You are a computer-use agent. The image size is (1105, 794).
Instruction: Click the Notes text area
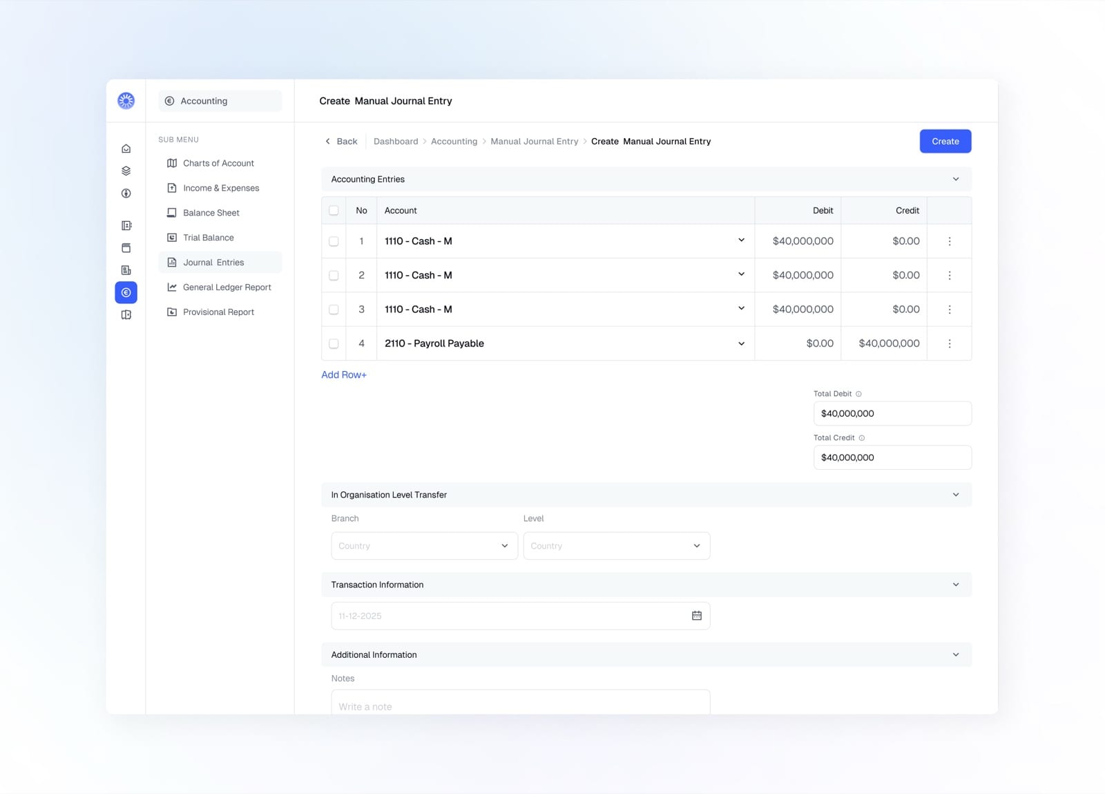521,702
